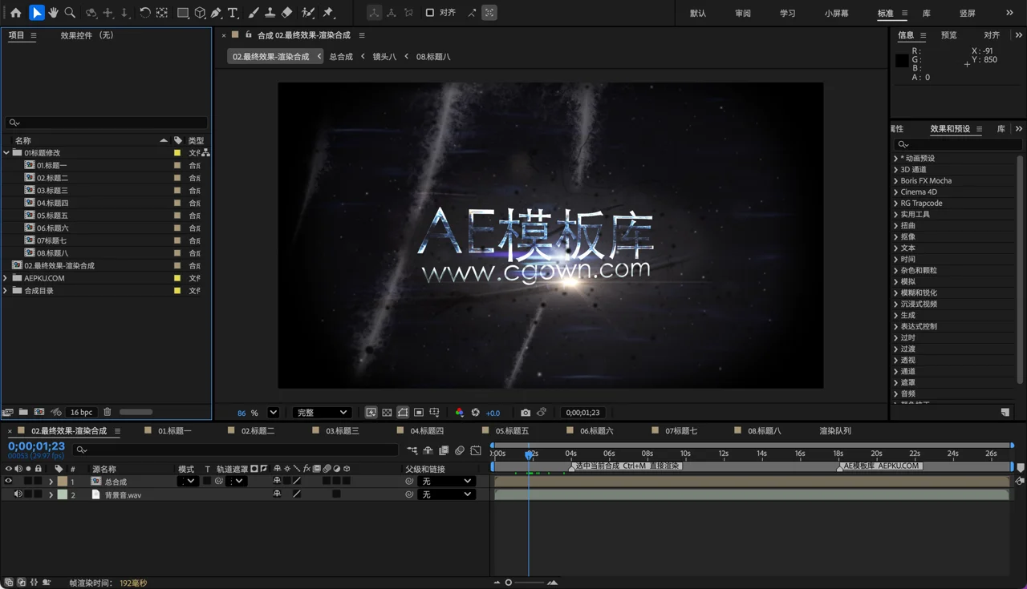Toggle lock for the 总合成 layer
Screen dimensions: 1027x589
click(38, 482)
